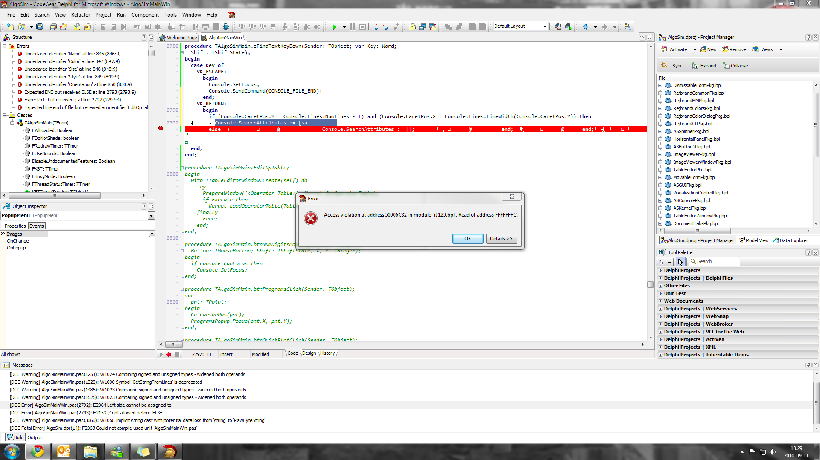Collapse the Classes tree node
The width and height of the screenshot is (820, 460).
5,115
